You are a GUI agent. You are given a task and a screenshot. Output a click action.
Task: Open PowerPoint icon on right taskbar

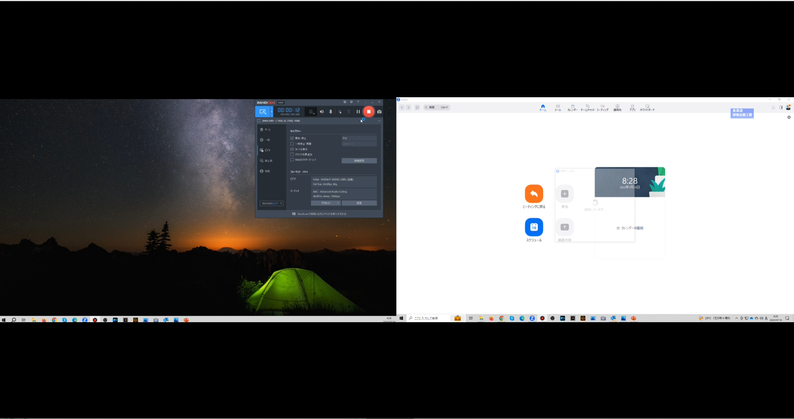click(633, 318)
